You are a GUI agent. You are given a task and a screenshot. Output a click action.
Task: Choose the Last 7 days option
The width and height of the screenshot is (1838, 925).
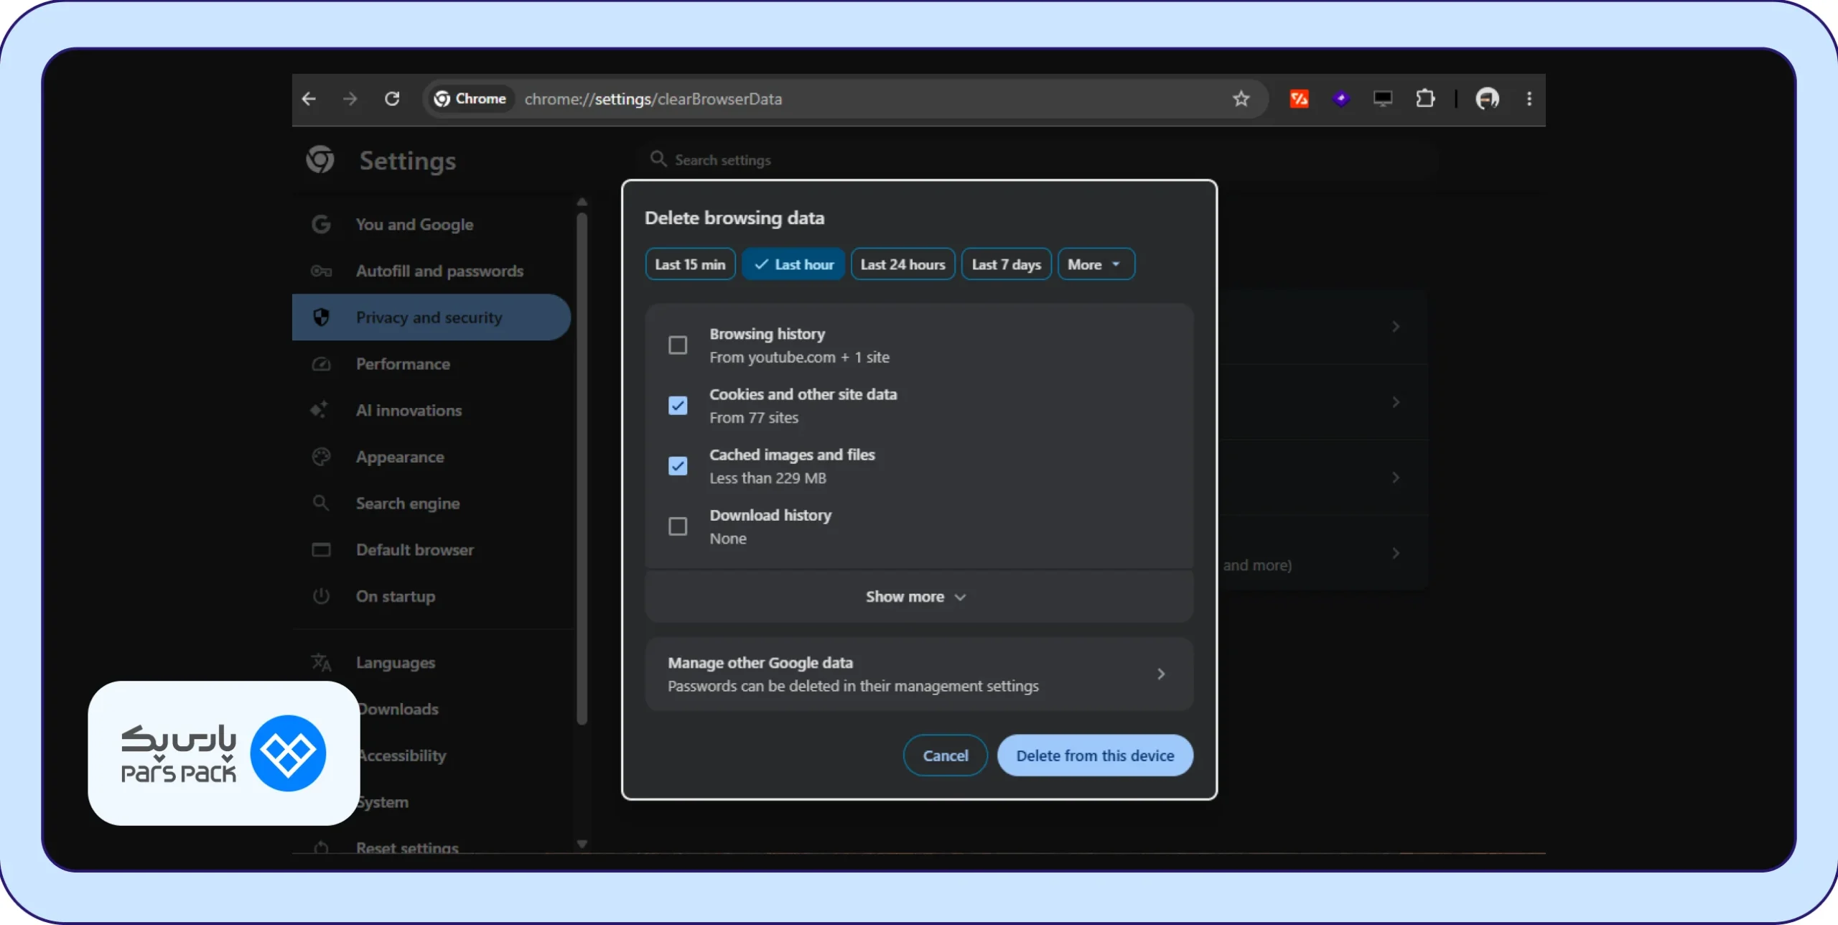pos(1006,264)
